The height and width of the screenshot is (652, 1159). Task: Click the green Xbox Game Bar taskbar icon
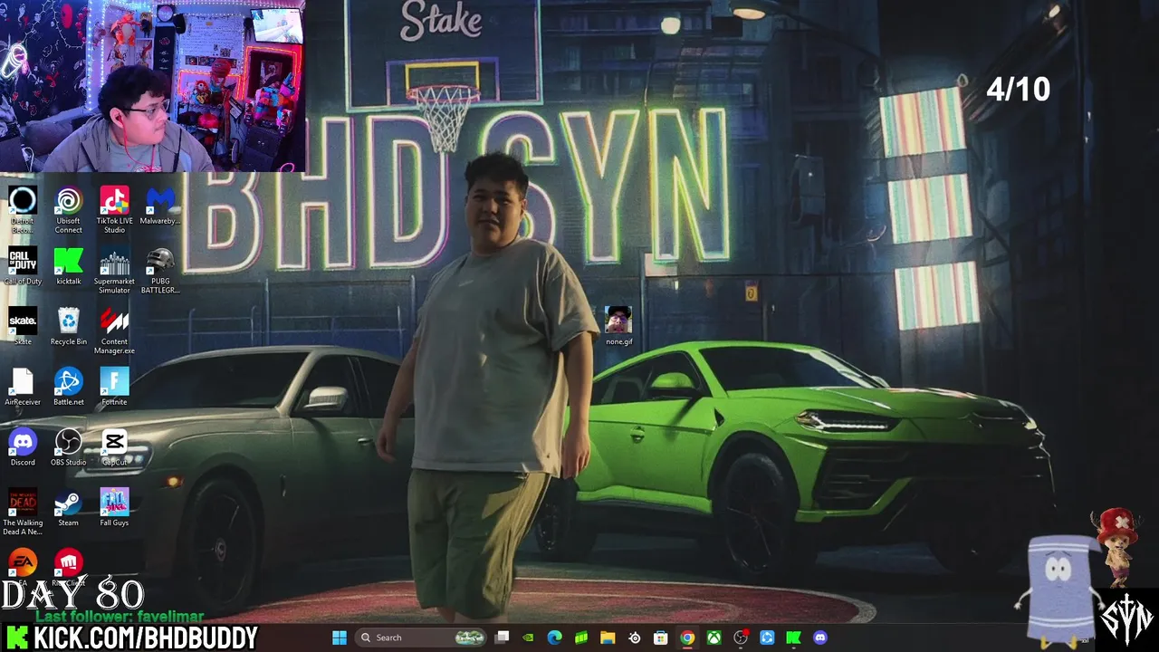coord(581,638)
